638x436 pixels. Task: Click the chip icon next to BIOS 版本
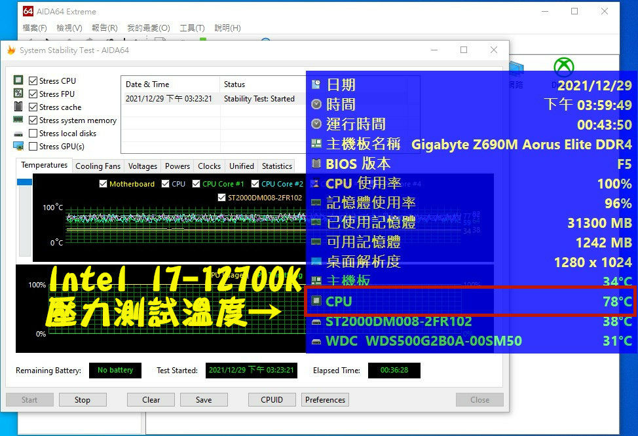click(x=316, y=164)
